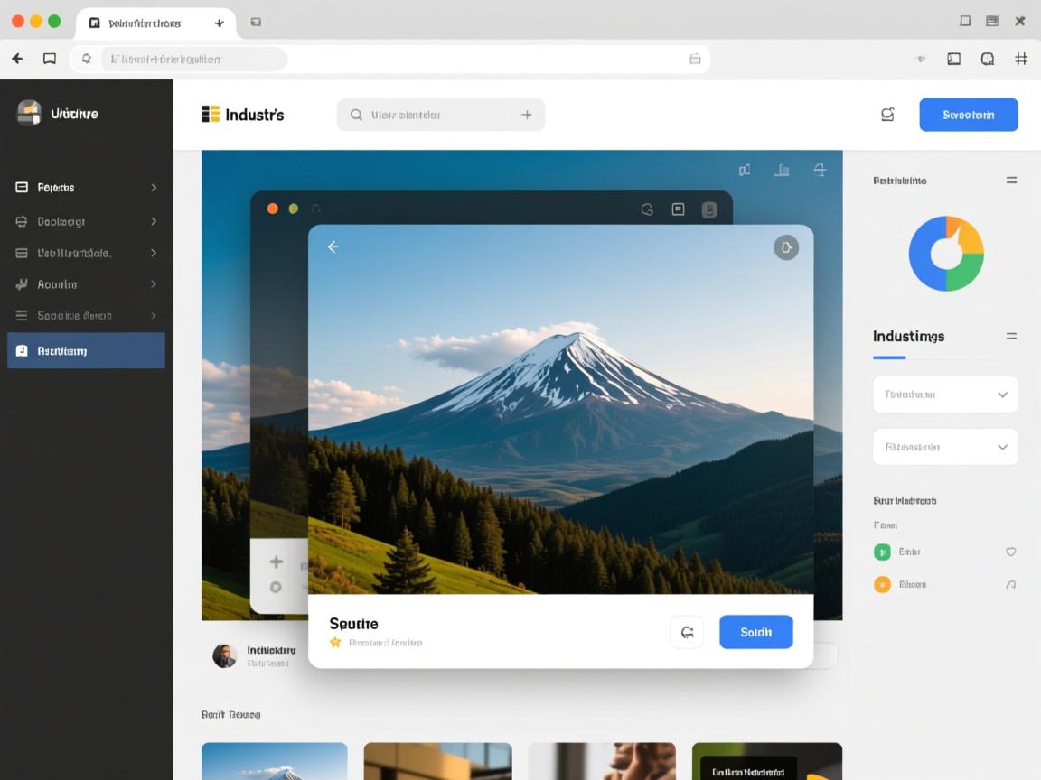1041x780 pixels.
Task: Toggle the icon at right of orange list item
Action: click(x=1010, y=585)
